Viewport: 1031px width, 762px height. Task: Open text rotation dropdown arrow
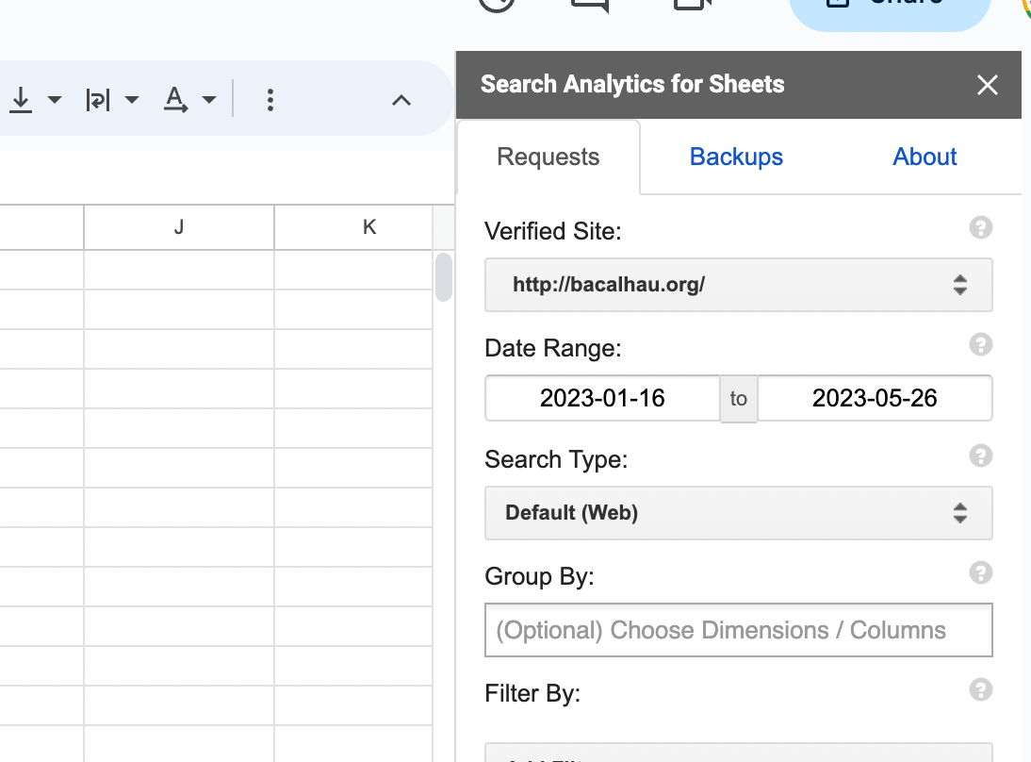pyautogui.click(x=209, y=100)
